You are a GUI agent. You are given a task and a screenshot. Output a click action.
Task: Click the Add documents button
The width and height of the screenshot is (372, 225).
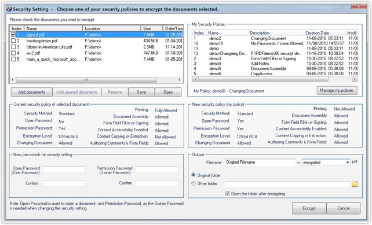pos(31,92)
